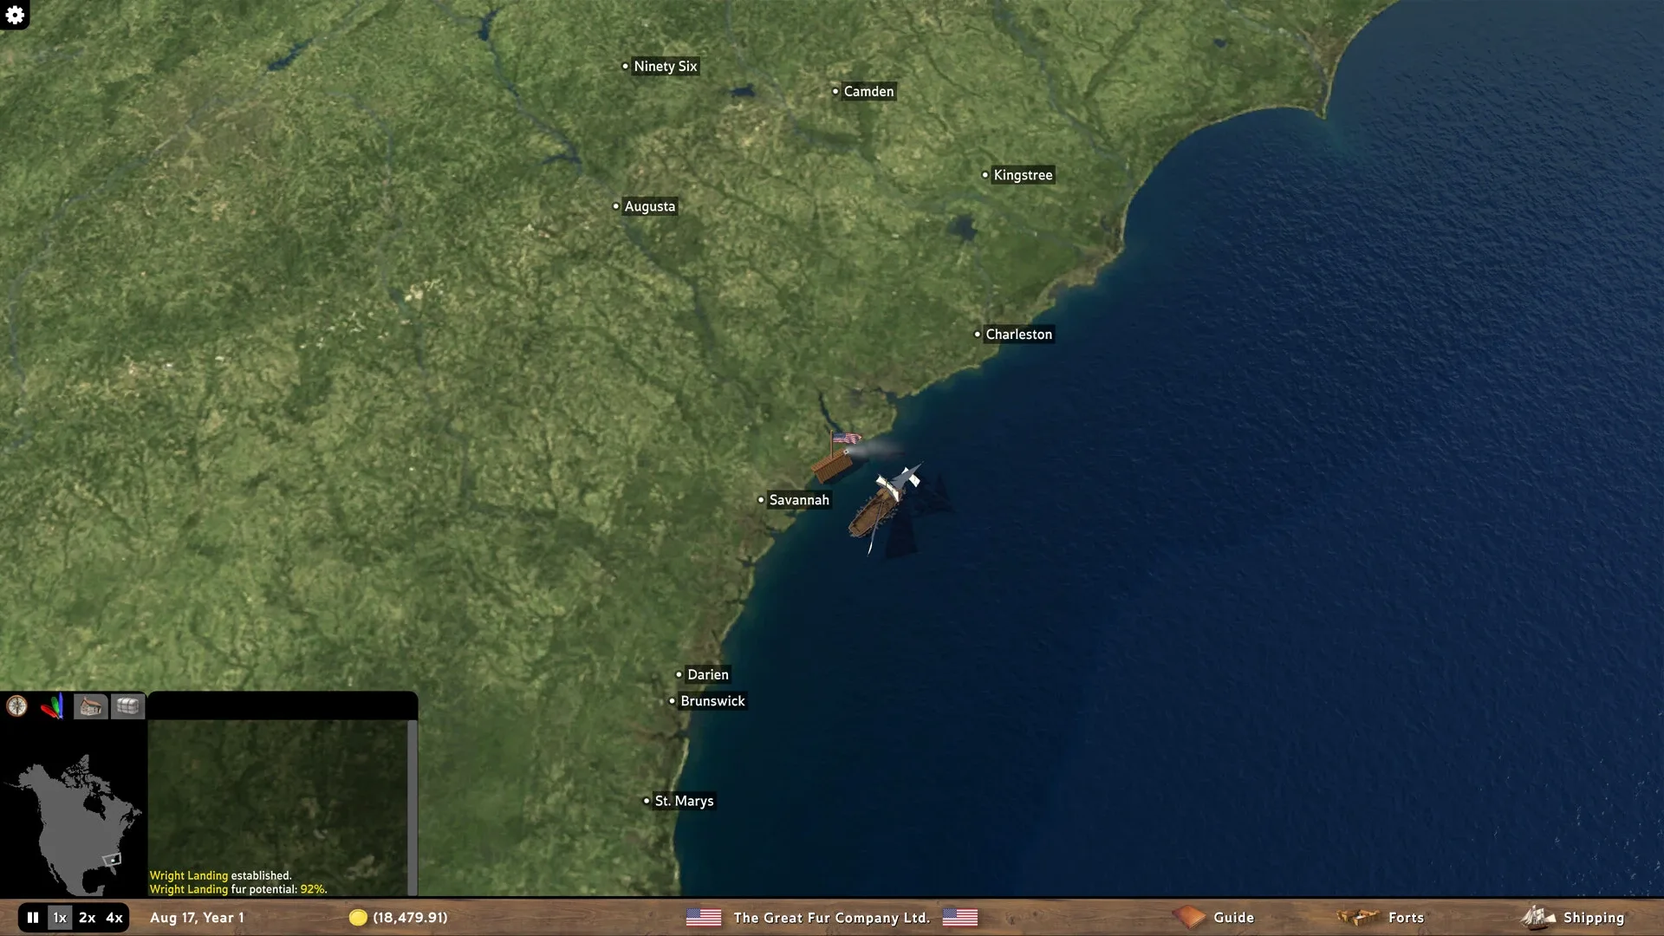Viewport: 1664px width, 936px height.
Task: Click Wright Landing link in message log
Action: click(x=188, y=876)
